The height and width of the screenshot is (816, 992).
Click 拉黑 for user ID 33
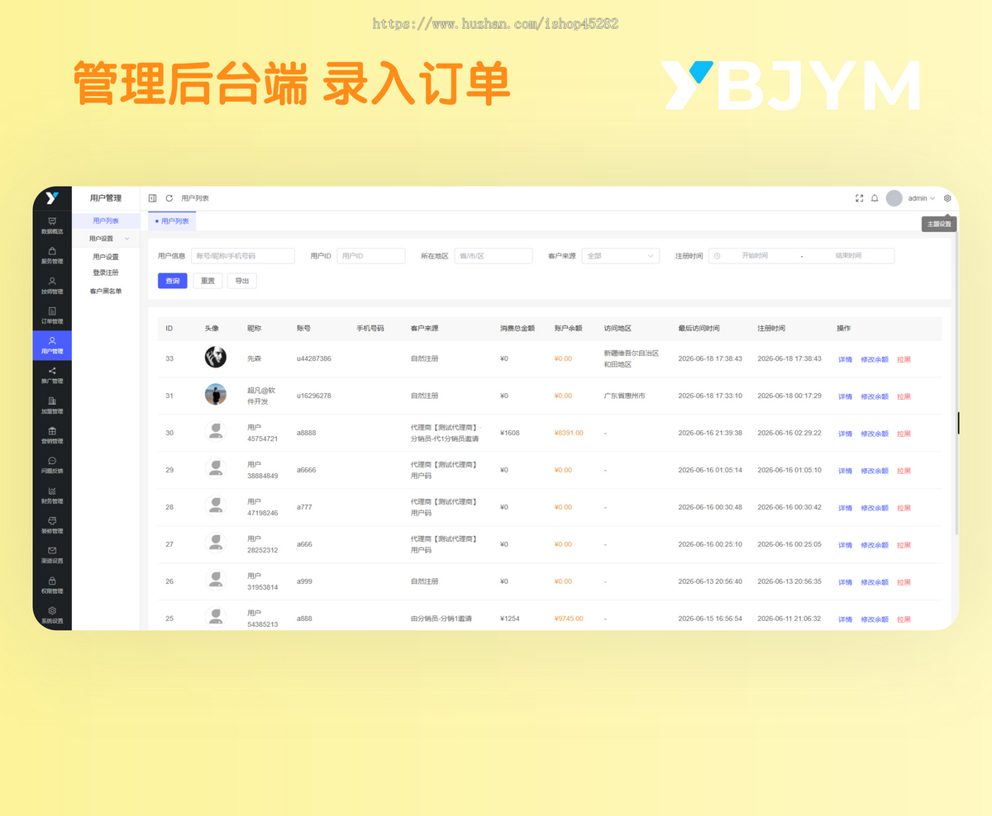904,359
